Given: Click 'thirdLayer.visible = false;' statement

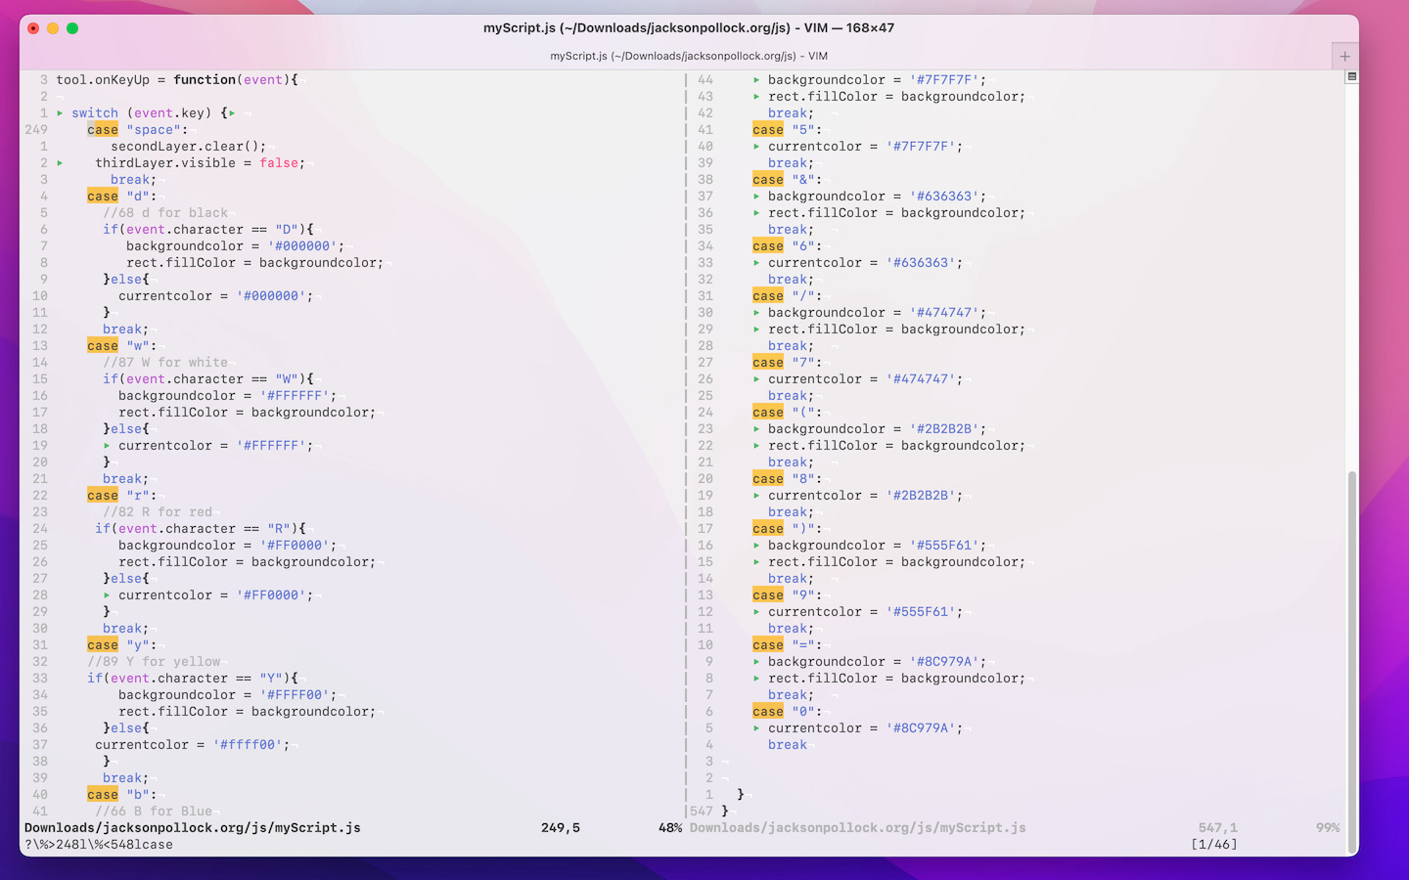Looking at the screenshot, I should tap(200, 162).
